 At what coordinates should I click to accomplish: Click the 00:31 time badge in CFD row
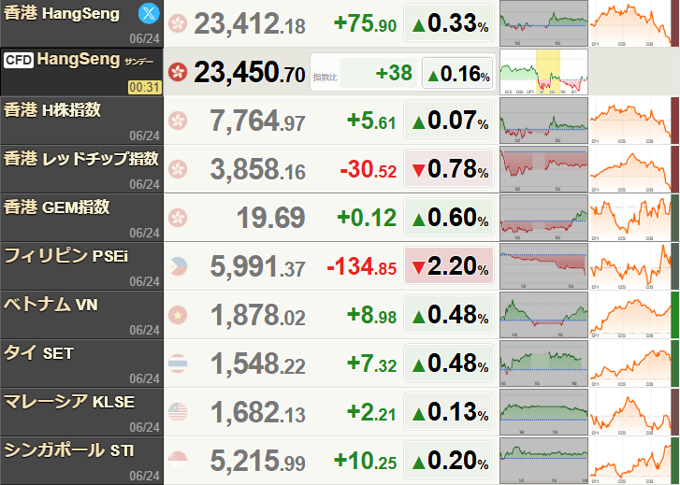145,87
